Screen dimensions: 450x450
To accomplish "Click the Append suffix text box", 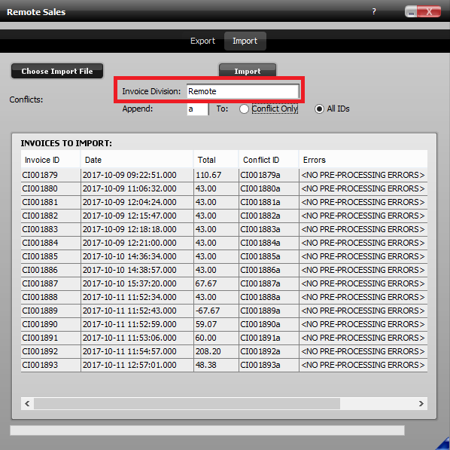I will pyautogui.click(x=197, y=109).
